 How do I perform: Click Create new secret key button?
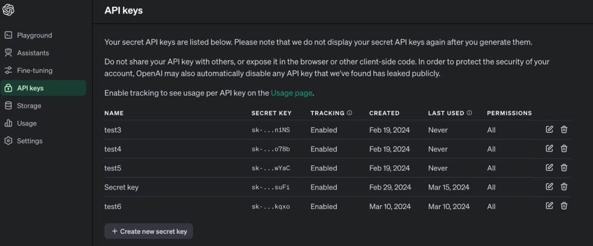(x=149, y=231)
